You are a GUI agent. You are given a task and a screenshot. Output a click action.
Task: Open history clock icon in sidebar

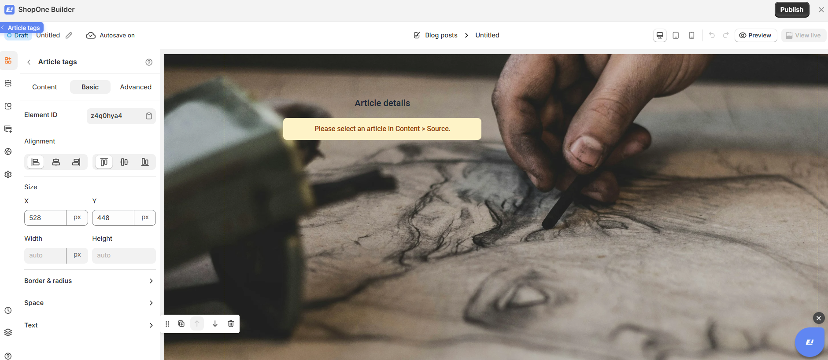coord(8,310)
